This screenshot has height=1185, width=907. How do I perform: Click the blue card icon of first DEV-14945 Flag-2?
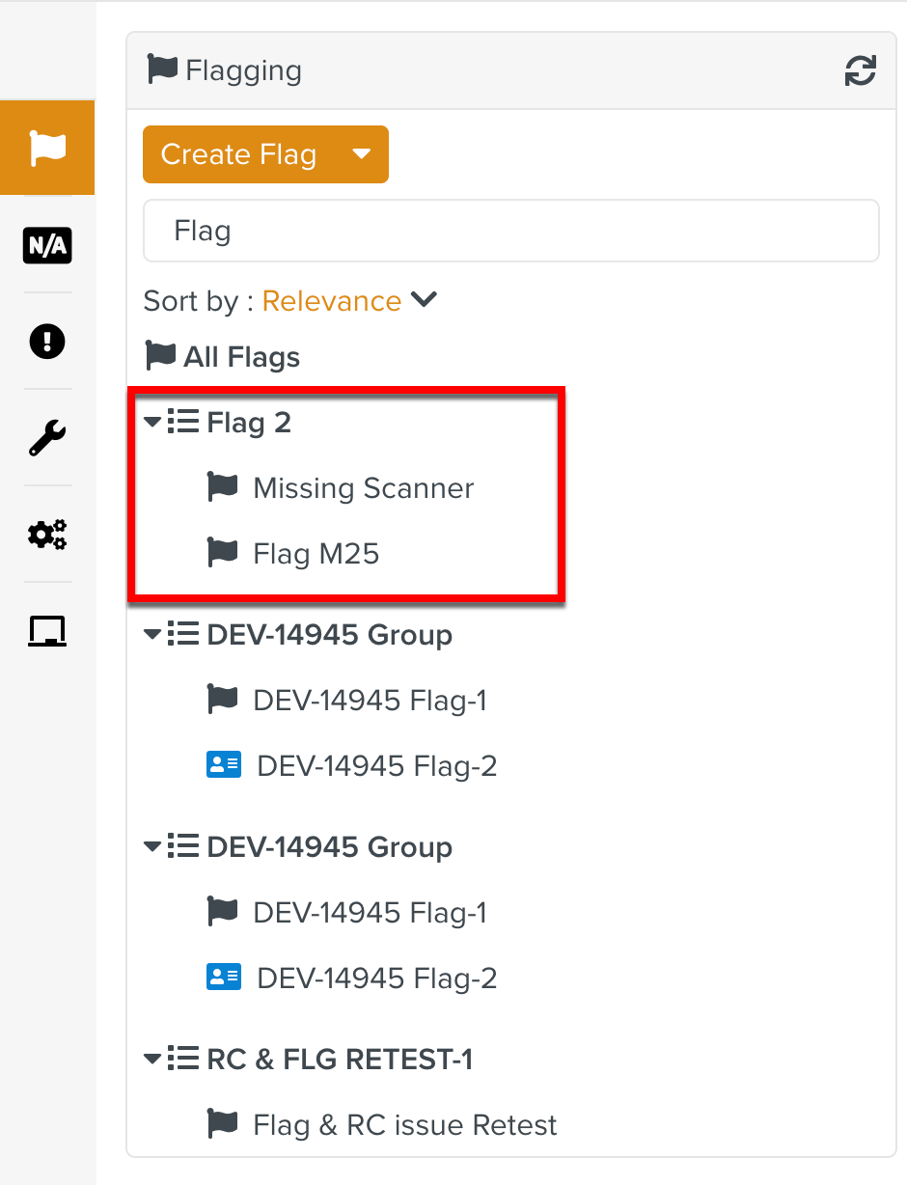coord(224,765)
